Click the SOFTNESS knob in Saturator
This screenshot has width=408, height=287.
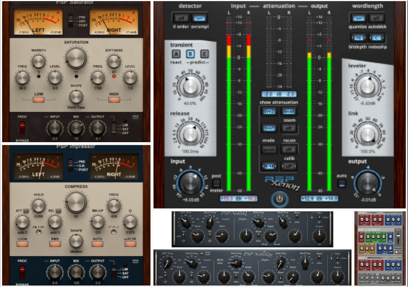[x=114, y=62]
